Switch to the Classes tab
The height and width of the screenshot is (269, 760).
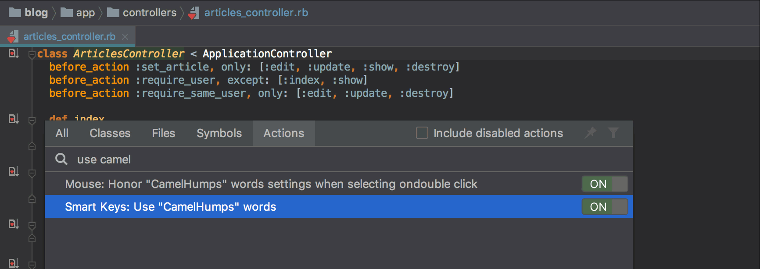[x=110, y=133]
